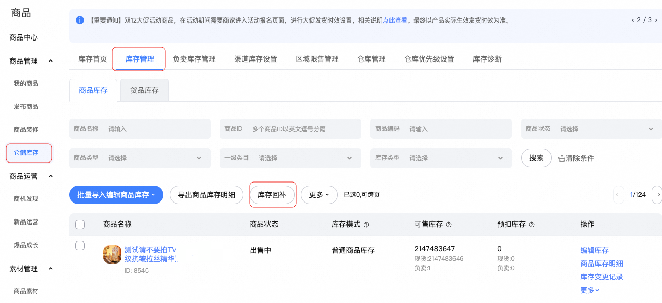Screen dimensions: 662x303
Task: Open the 更多 toolbar dropdown
Action: pyautogui.click(x=319, y=195)
